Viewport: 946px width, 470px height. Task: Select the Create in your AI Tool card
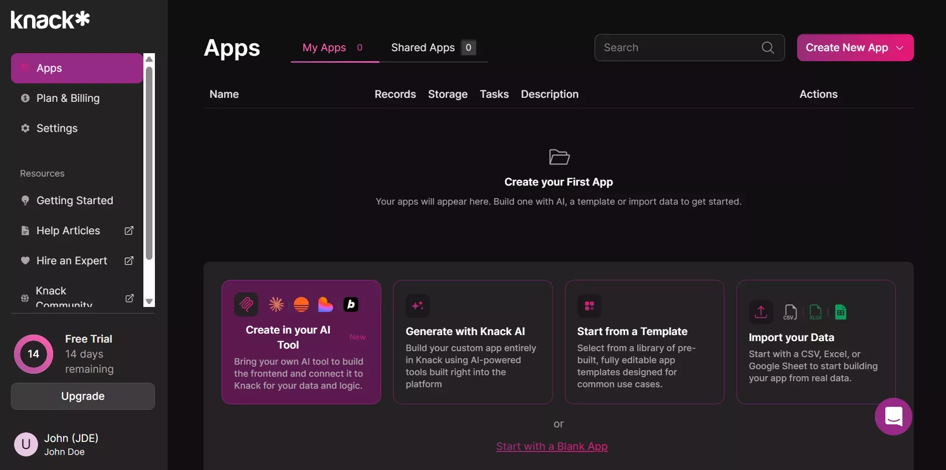301,342
